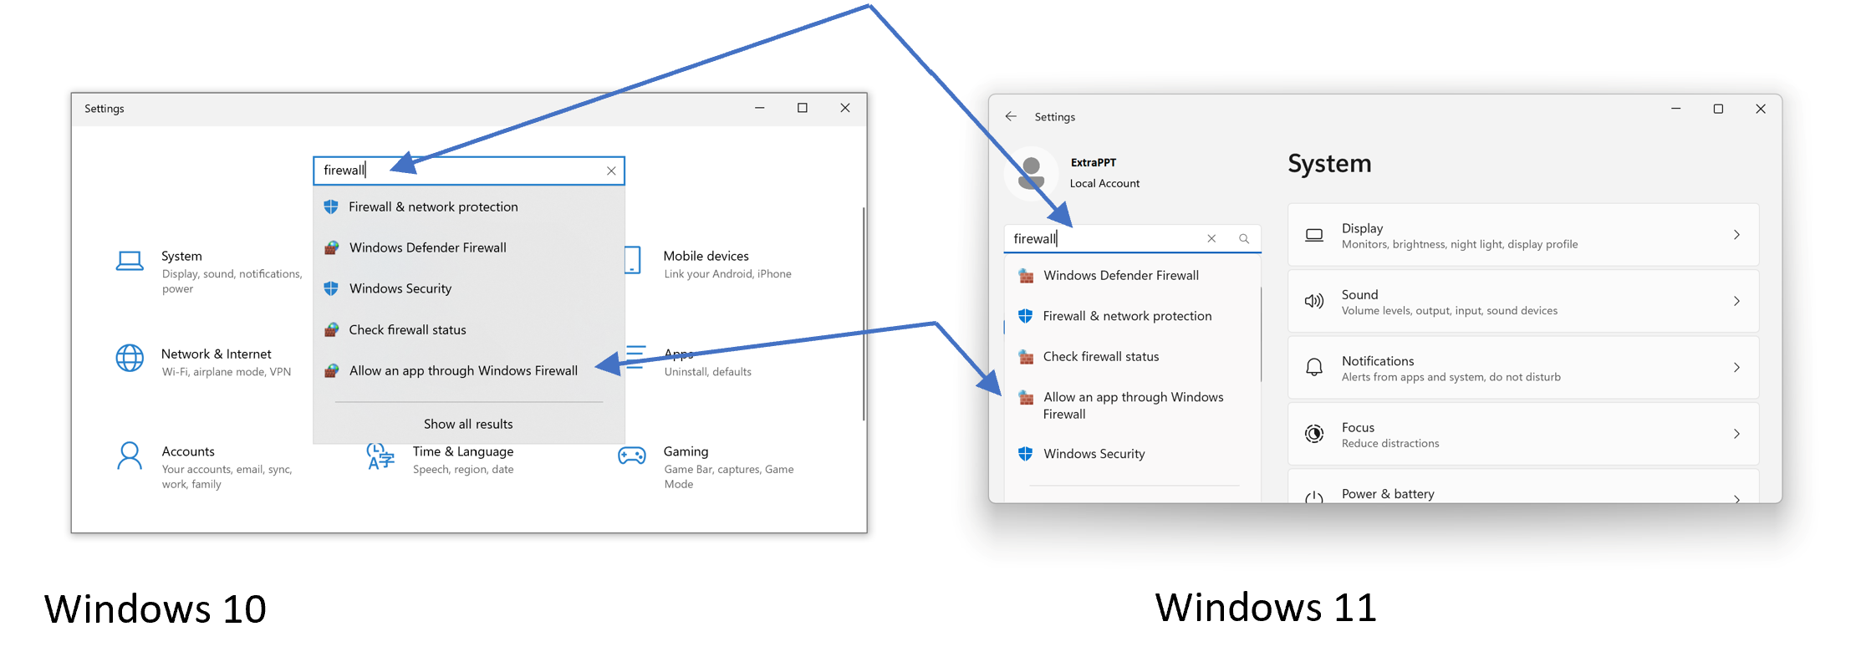Click firewall icon beside Windows 10 Windows Defender Firewall
Screen dimensions: 1856x652
click(331, 247)
